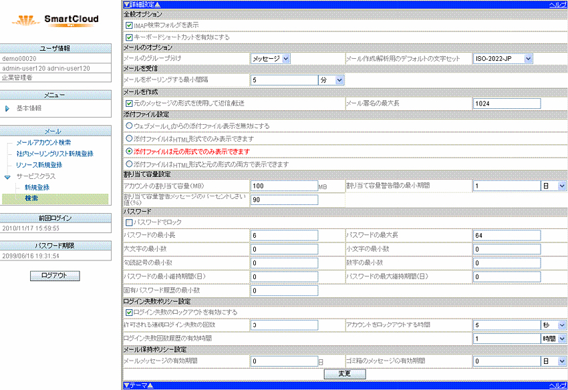Open 割り当て容量警告間の最小期間 unit dropdown

(553, 186)
